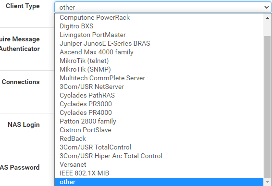Select Patton 2800 family

pos(159,121)
